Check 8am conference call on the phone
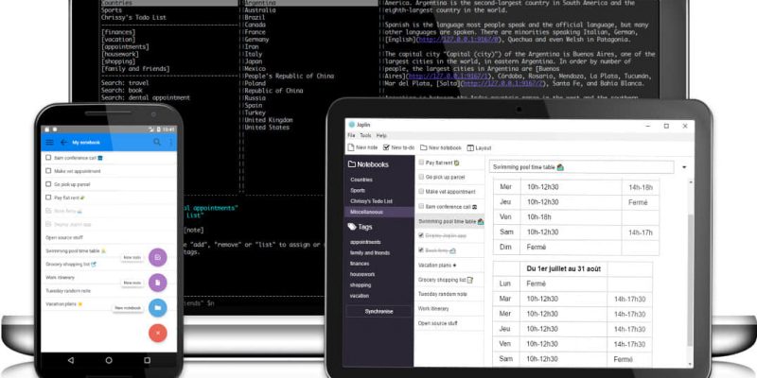This screenshot has width=757, height=378. [x=48, y=157]
